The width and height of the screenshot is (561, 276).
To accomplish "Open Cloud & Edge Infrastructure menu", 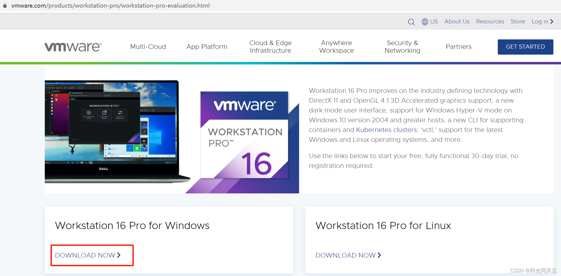I will [x=270, y=47].
